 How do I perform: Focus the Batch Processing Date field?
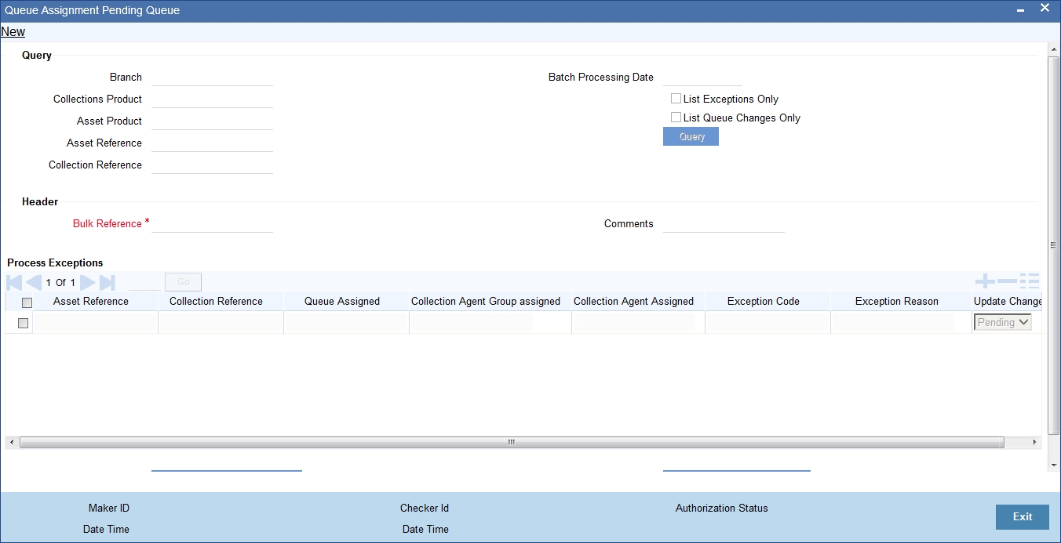pyautogui.click(x=702, y=77)
